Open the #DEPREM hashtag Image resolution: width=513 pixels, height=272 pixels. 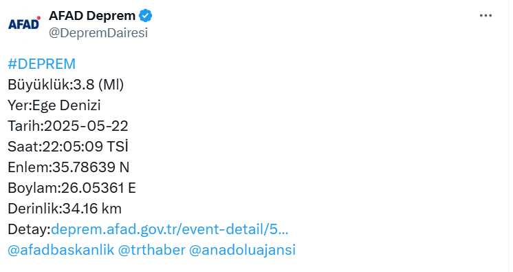click(41, 64)
